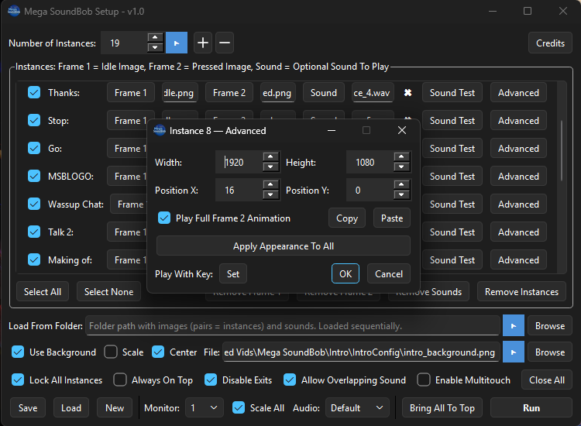Confirm the Advanced dialog with OK
Screen dimensions: 581x426
click(x=345, y=274)
